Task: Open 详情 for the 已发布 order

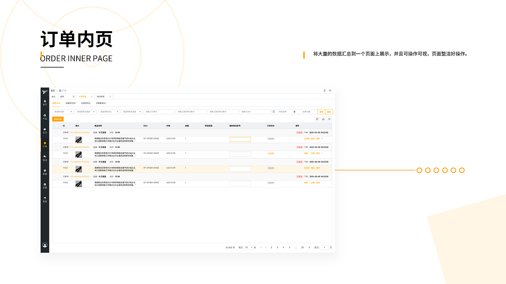Action: (x=306, y=153)
